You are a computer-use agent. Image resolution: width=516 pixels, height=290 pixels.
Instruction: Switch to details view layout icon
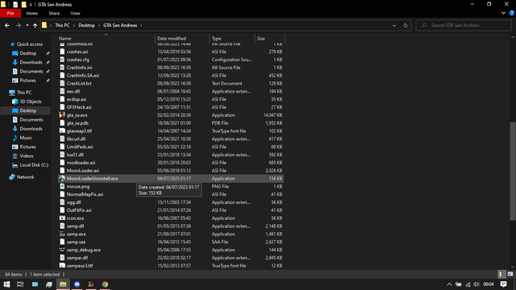click(501, 274)
